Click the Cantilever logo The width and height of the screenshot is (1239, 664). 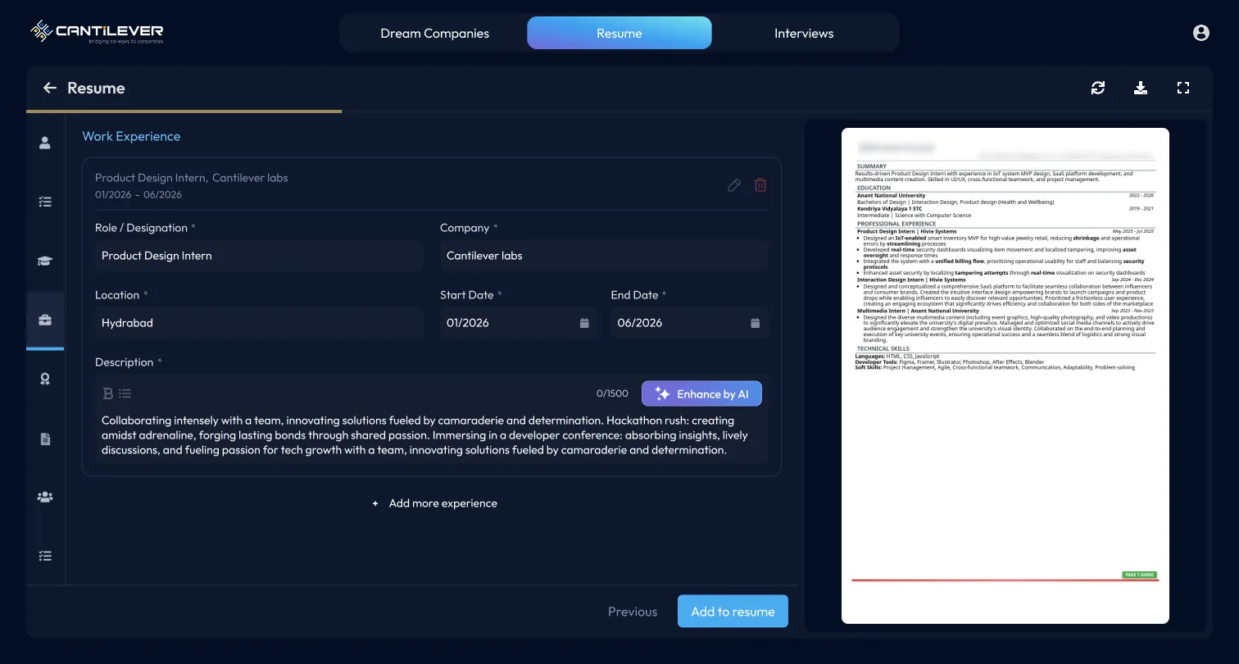97,32
